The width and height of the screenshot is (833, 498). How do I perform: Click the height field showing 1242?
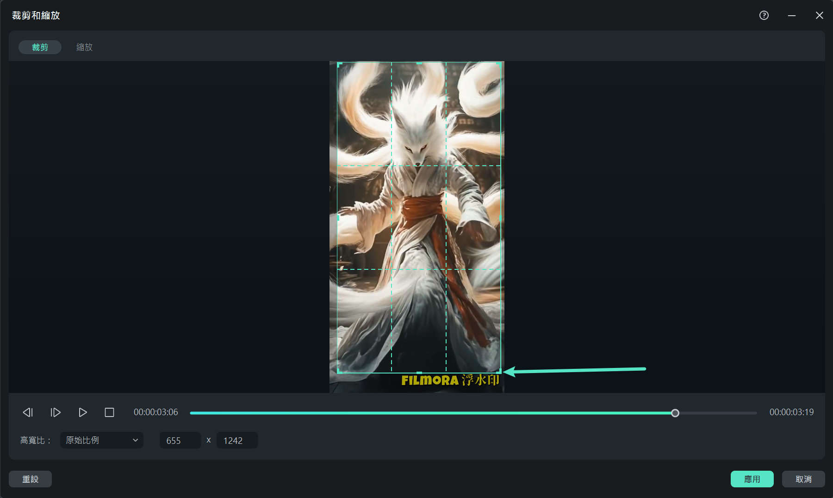coord(237,441)
